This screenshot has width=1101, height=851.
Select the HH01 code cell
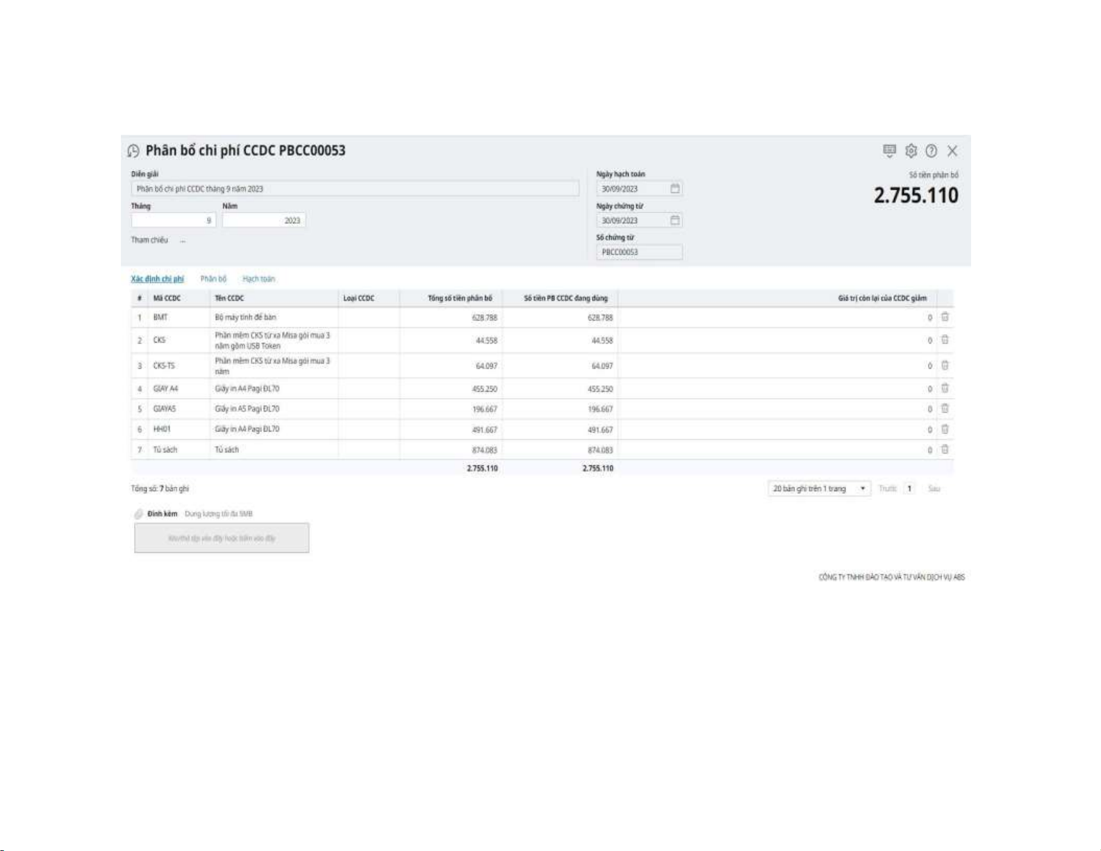pos(179,429)
